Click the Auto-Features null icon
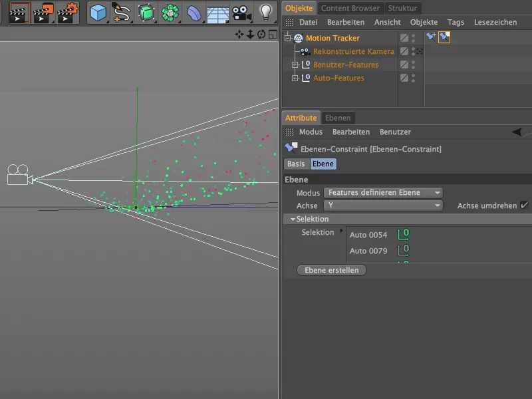Image resolution: width=532 pixels, height=399 pixels. coord(306,78)
